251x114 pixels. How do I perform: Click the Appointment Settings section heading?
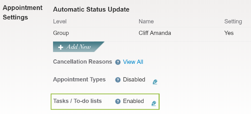(22, 12)
